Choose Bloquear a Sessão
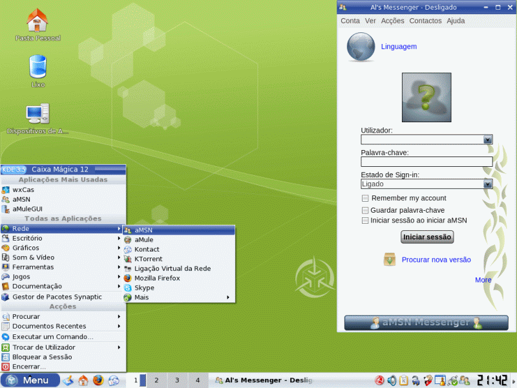The height and width of the screenshot is (388, 517). tap(63, 357)
